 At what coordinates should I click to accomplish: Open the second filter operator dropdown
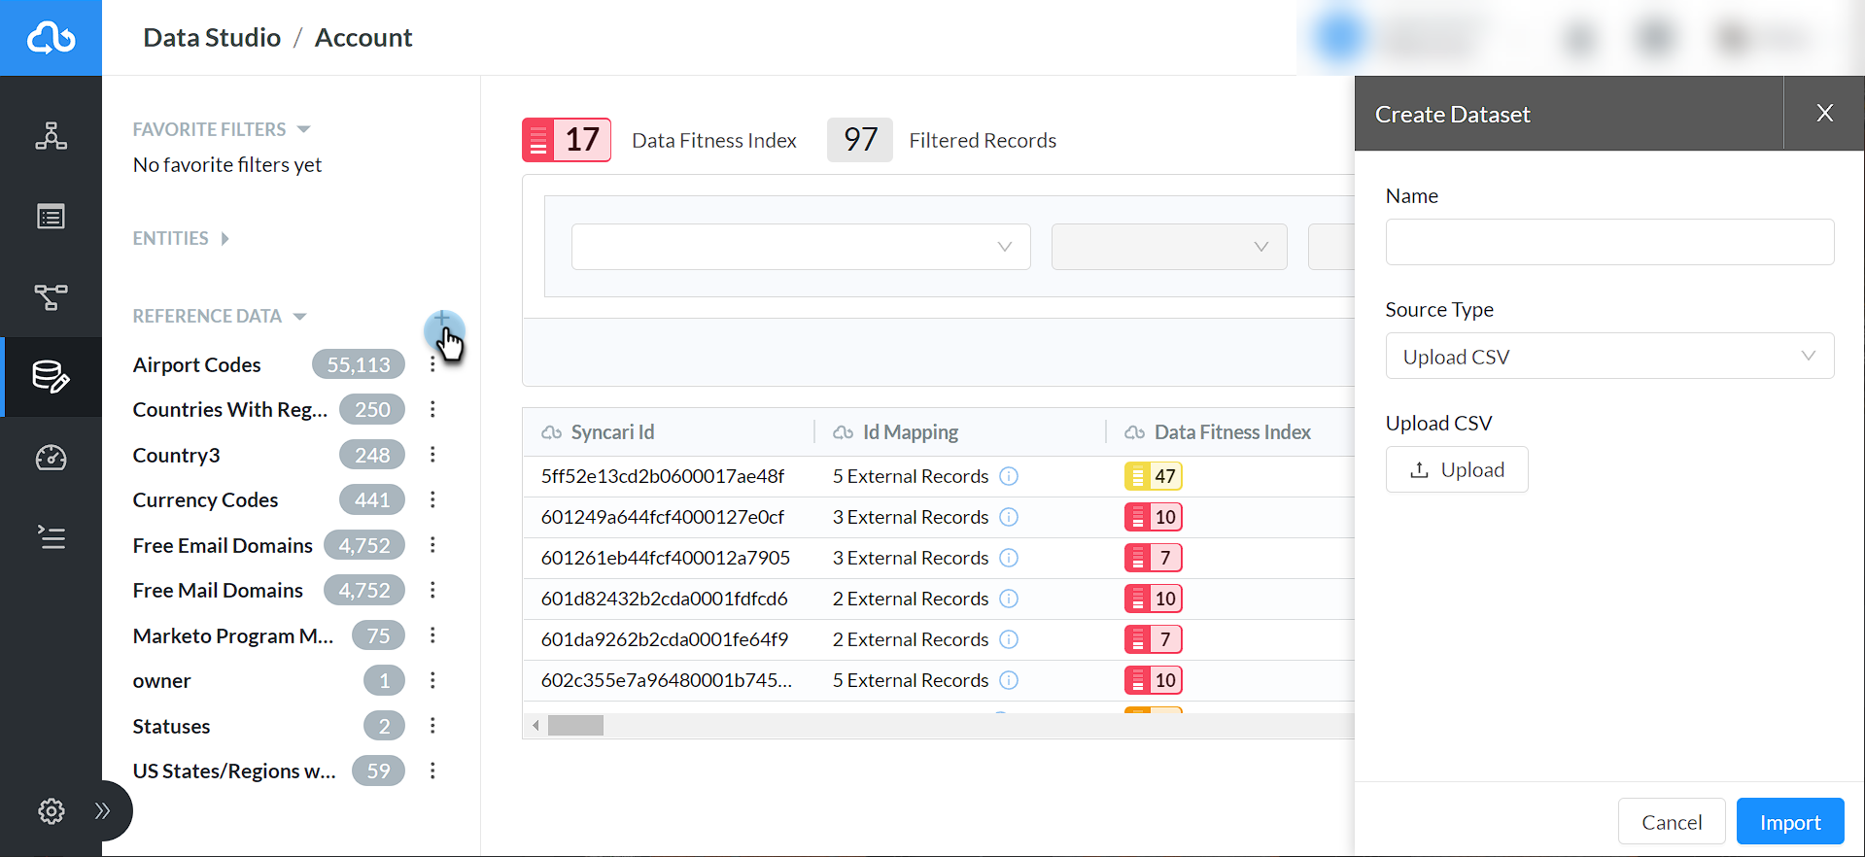1169,247
